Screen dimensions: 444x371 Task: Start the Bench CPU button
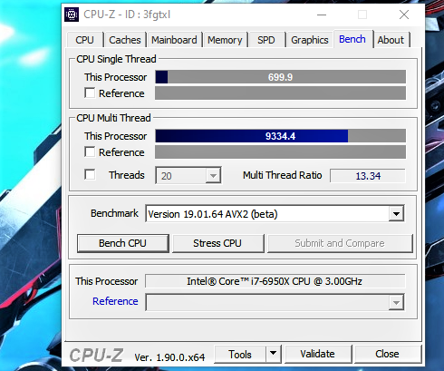pyautogui.click(x=122, y=243)
